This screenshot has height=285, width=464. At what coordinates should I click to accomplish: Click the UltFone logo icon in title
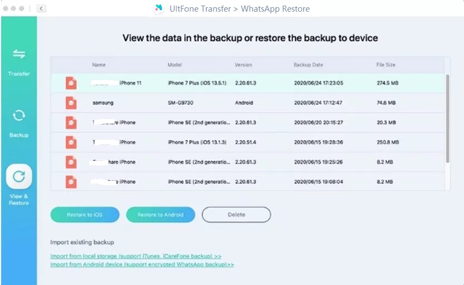click(x=159, y=9)
